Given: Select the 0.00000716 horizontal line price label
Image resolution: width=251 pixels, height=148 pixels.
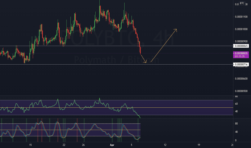Looking at the screenshot, I should coord(241,65).
